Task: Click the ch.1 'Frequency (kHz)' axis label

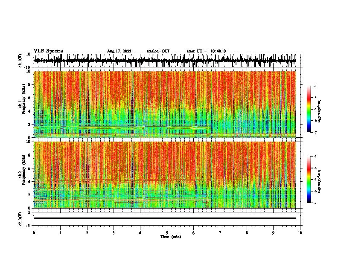Action: pos(23,99)
